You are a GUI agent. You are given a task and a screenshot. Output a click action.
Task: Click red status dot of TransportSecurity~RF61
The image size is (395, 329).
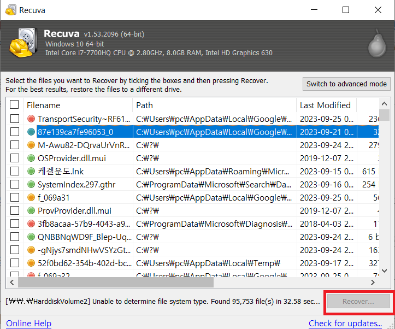tap(31, 119)
